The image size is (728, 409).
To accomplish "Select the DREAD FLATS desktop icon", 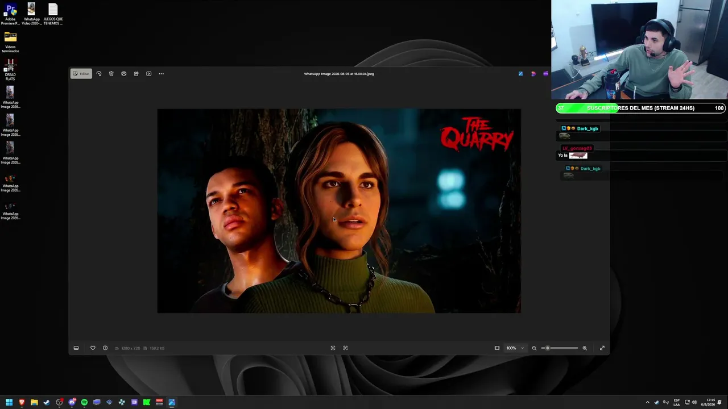I will (x=10, y=70).
